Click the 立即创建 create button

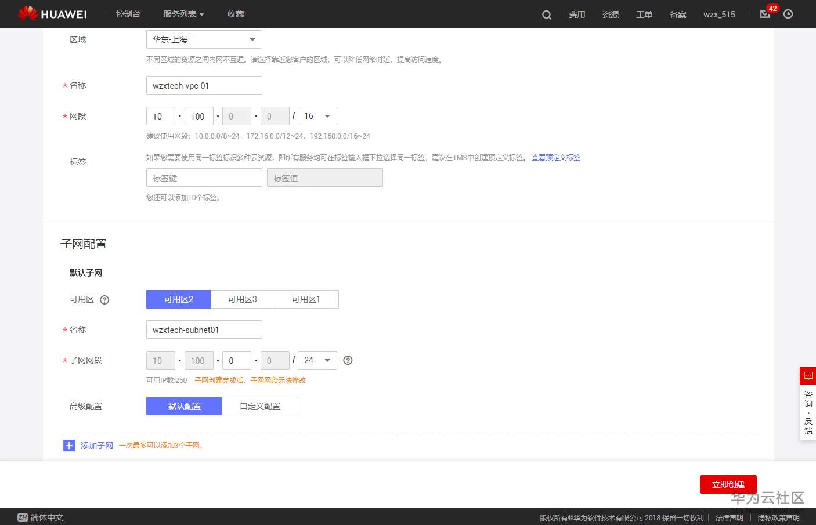point(728,484)
